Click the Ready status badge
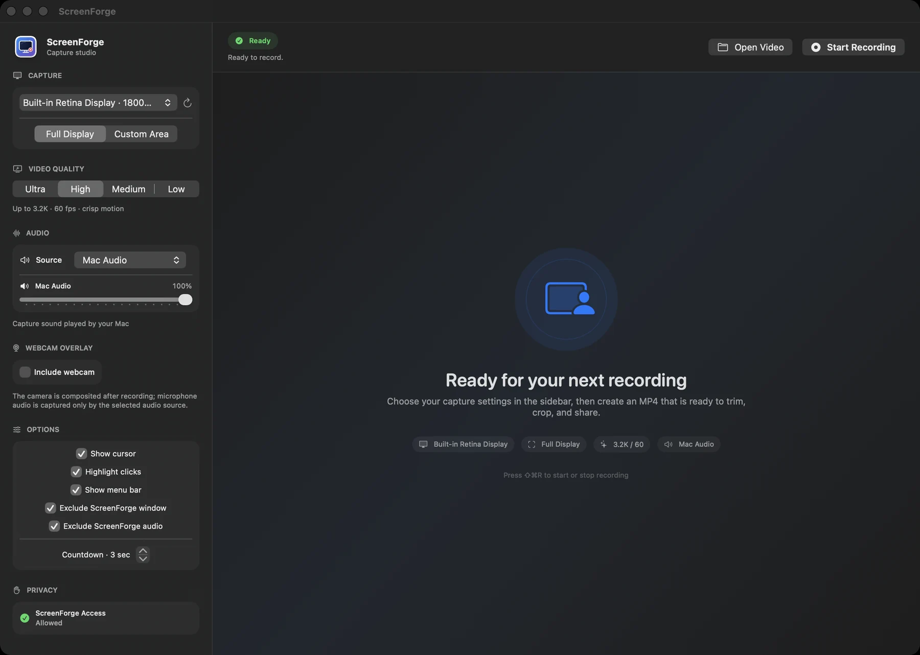 [253, 41]
